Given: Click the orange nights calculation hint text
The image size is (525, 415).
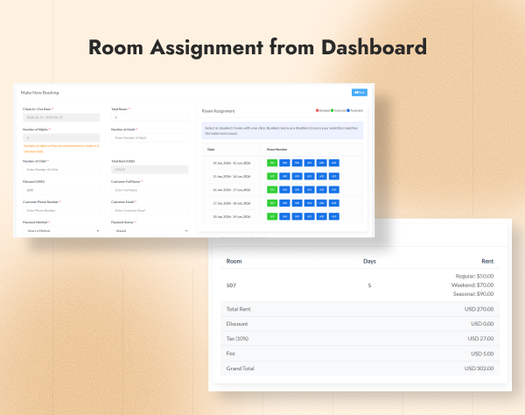Looking at the screenshot, I should coord(61,149).
